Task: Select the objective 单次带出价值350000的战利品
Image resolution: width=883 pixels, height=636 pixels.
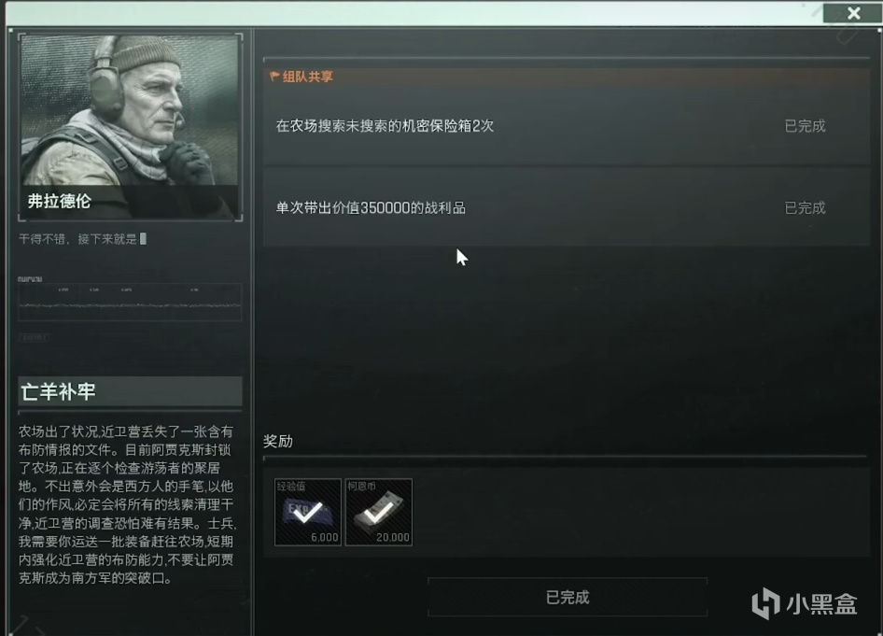Action: coord(566,207)
